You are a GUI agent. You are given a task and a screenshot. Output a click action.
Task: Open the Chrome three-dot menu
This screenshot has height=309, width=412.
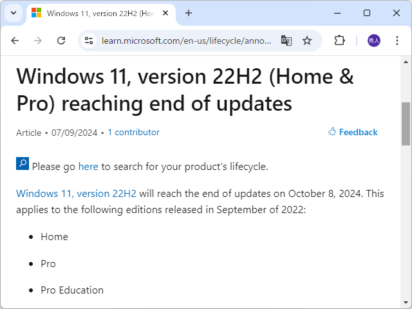(397, 41)
